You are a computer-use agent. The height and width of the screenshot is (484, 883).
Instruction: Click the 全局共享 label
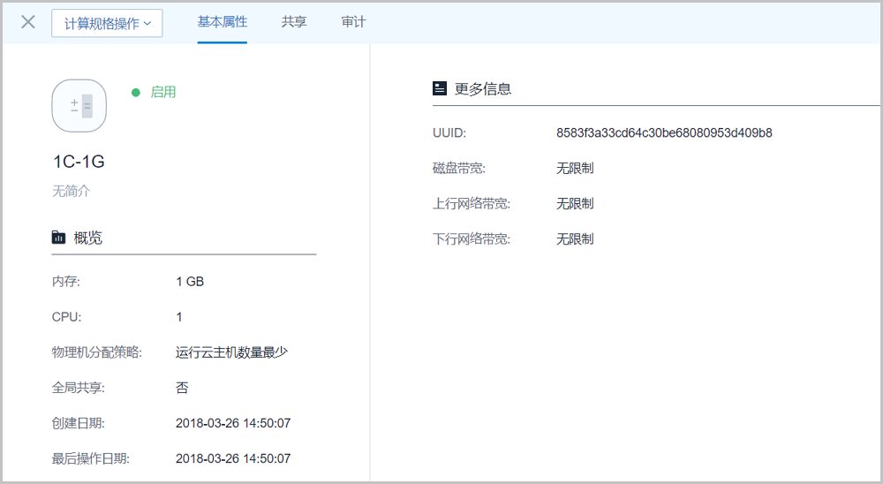pos(79,388)
